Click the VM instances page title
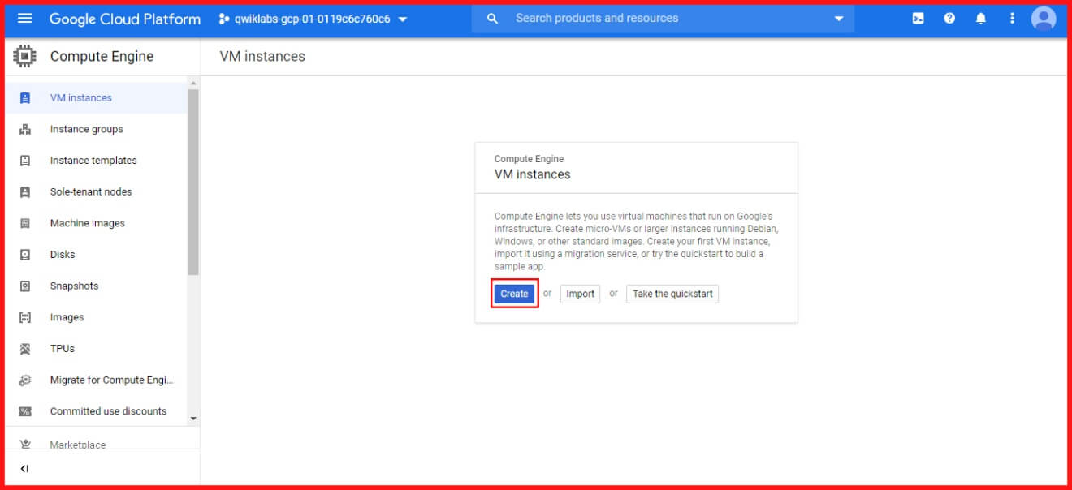 click(262, 57)
